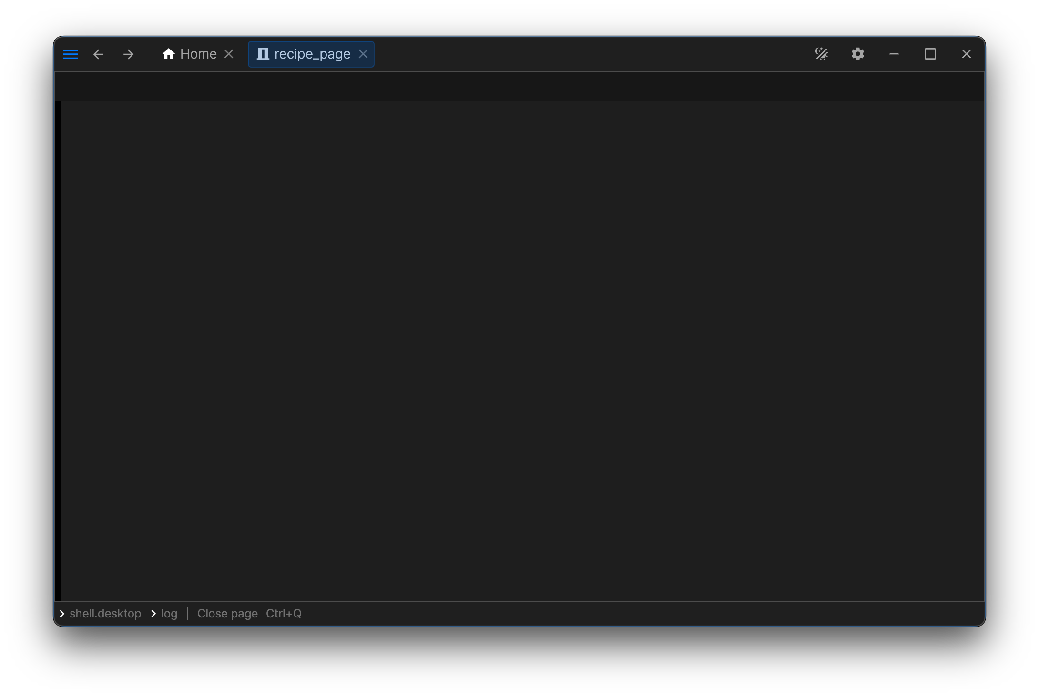Open the log breadcrumb entry
1039x697 pixels.
point(169,614)
